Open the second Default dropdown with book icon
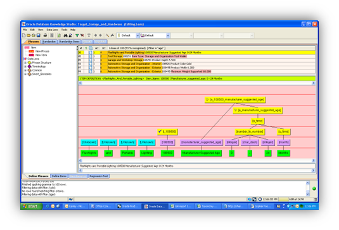This screenshot has width=339, height=230. point(168,35)
